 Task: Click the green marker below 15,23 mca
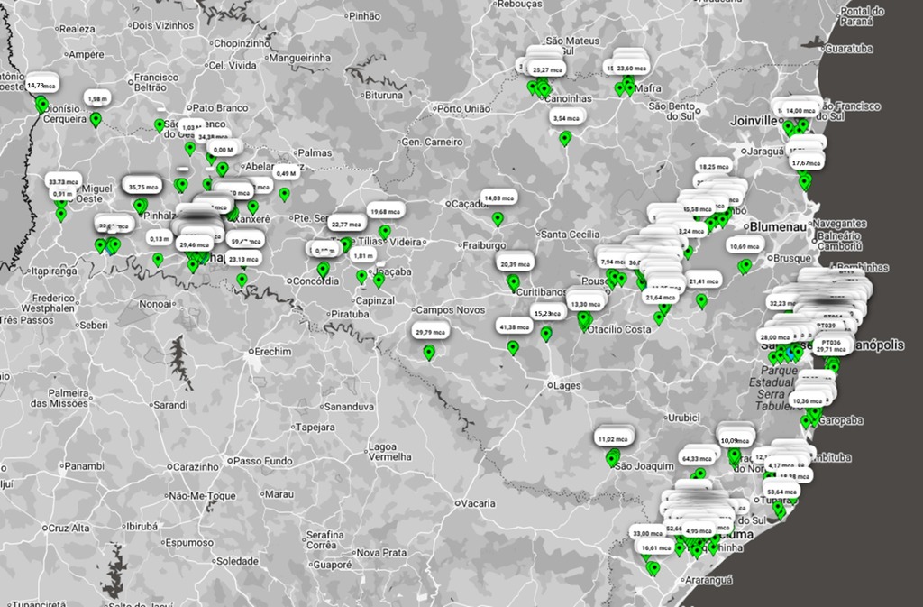click(x=546, y=334)
